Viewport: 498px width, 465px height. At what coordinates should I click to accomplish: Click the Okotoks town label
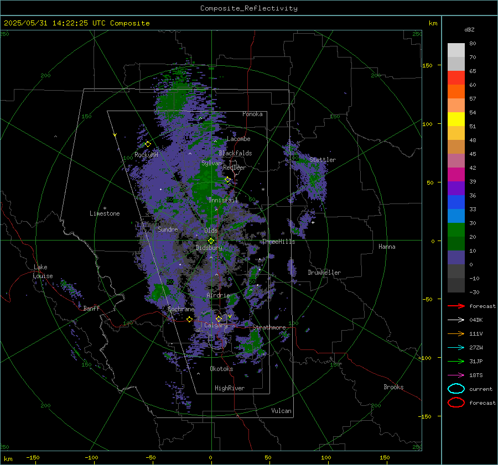coord(221,368)
